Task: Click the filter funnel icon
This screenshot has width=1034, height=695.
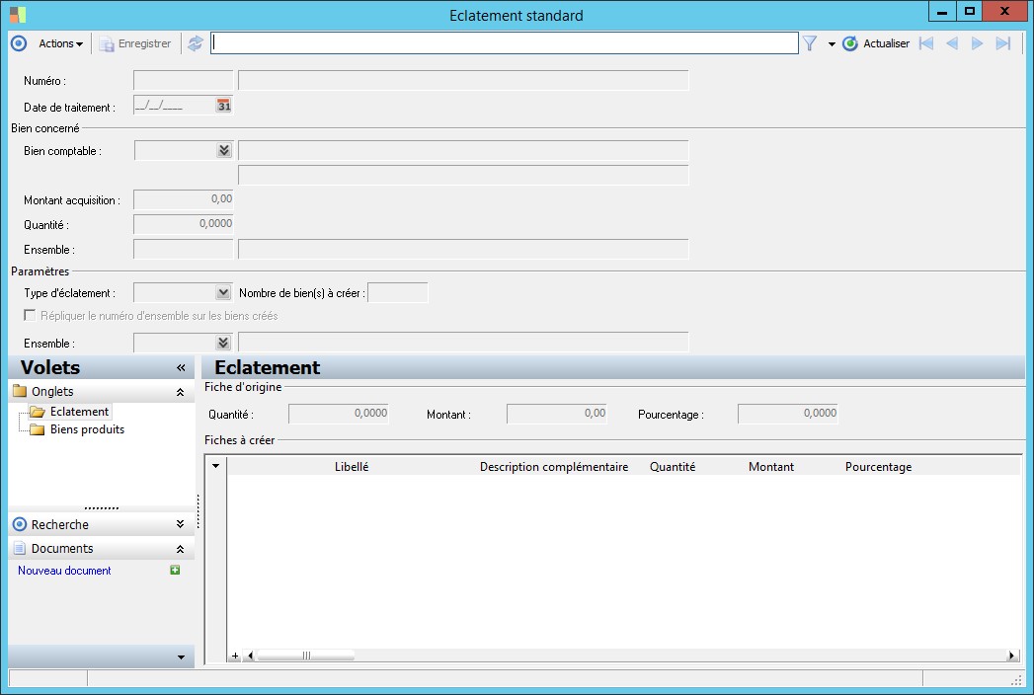Action: 810,43
